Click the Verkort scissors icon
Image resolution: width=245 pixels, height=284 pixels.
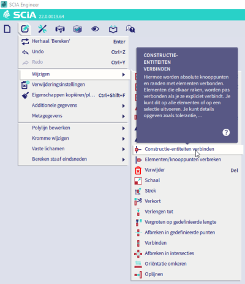point(138,201)
